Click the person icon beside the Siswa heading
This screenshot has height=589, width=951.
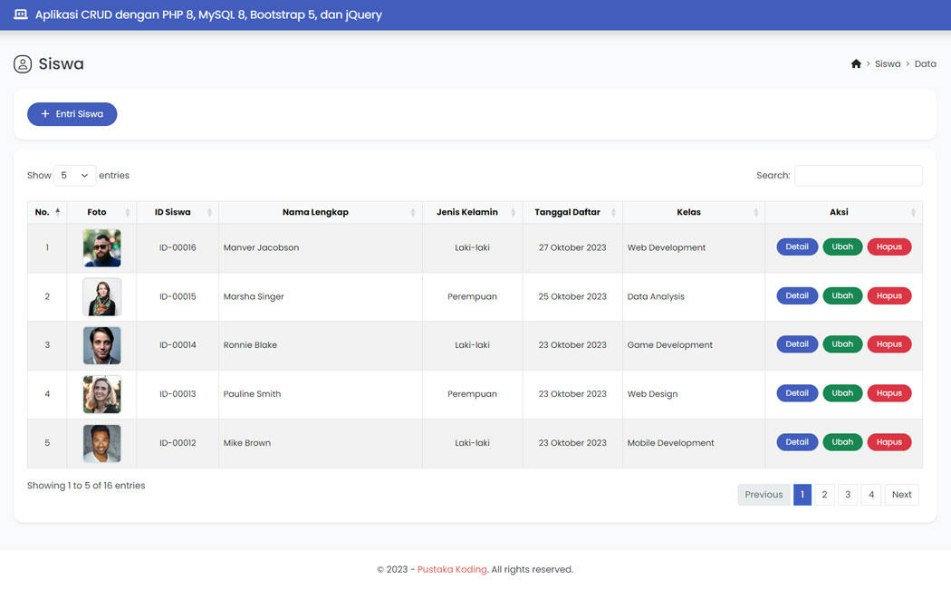21,63
